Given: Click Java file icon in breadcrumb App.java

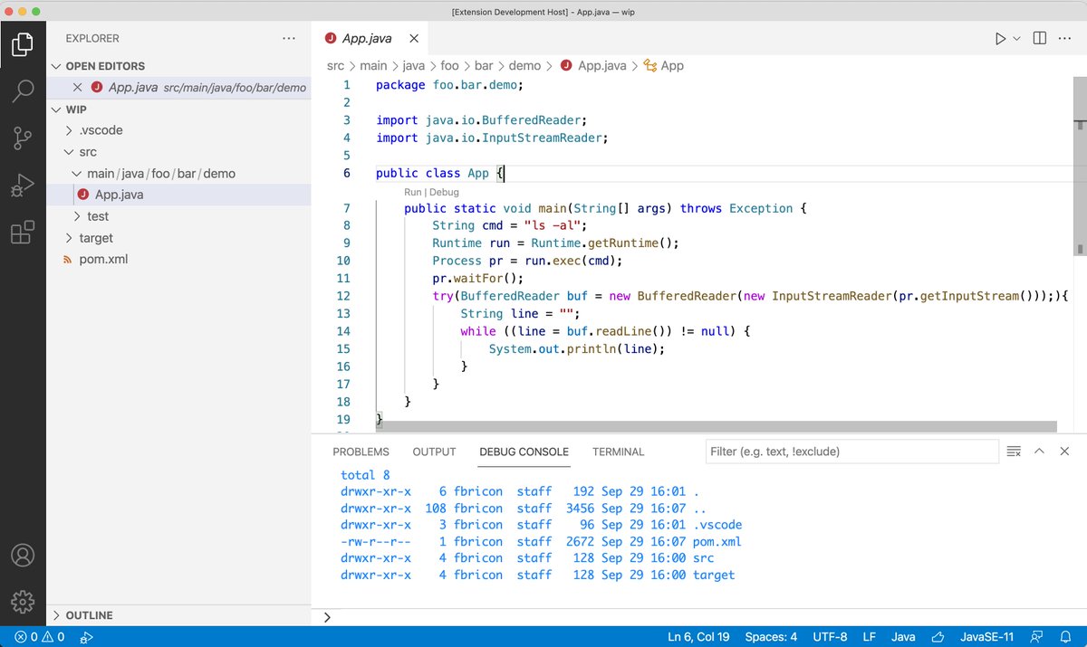Looking at the screenshot, I should pyautogui.click(x=567, y=66).
